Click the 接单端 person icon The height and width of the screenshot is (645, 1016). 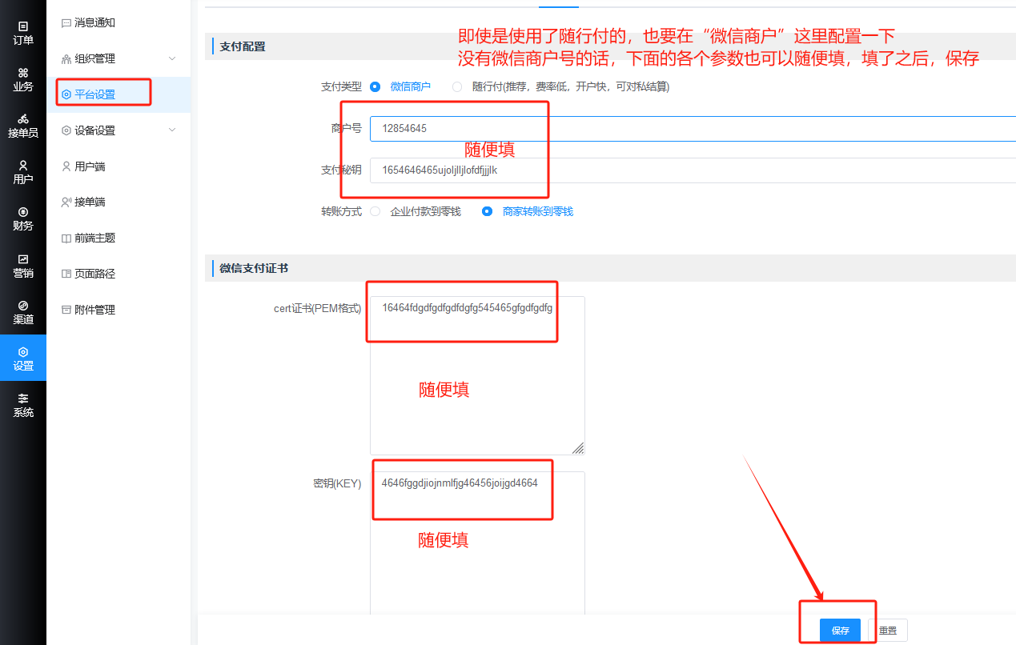[66, 202]
